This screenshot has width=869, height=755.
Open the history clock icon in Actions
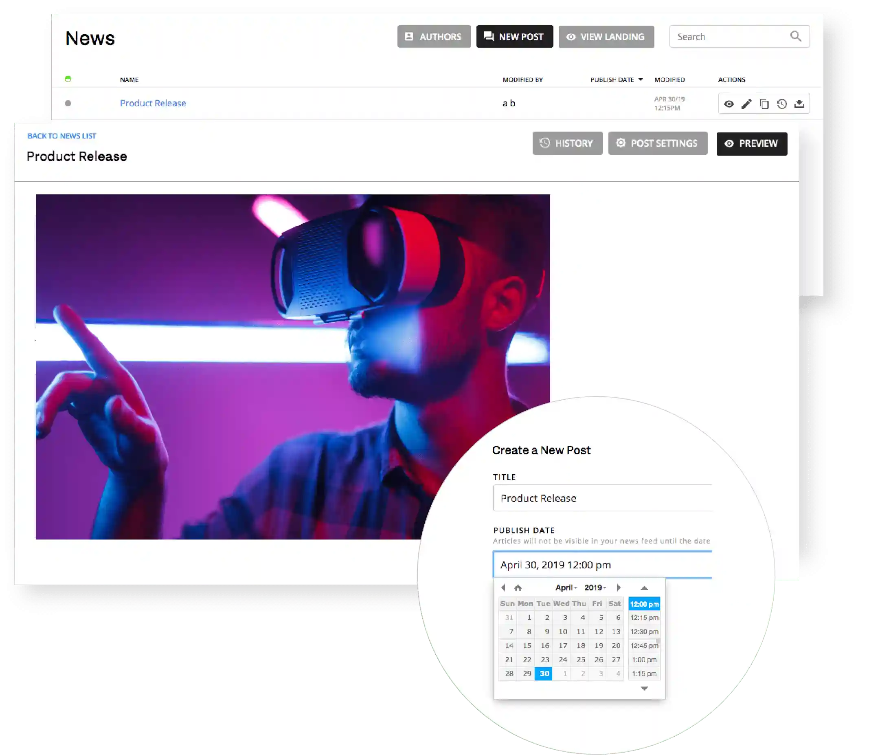point(782,104)
